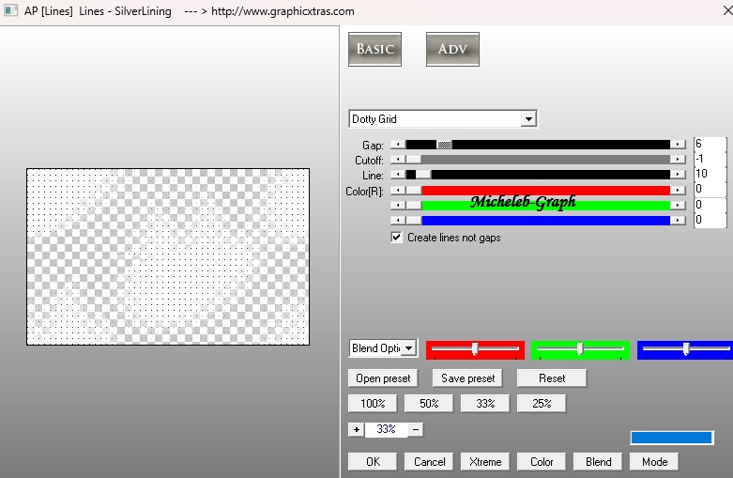This screenshot has width=733, height=478.
Task: Click the red blend slider handle
Action: 475,348
